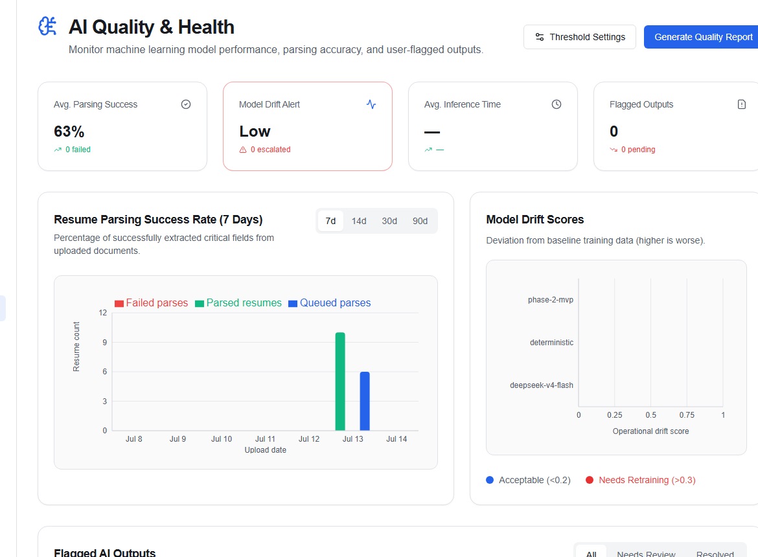Viewport: 758px width, 557px height.
Task: Click the Upload date axis title
Action: pos(266,450)
